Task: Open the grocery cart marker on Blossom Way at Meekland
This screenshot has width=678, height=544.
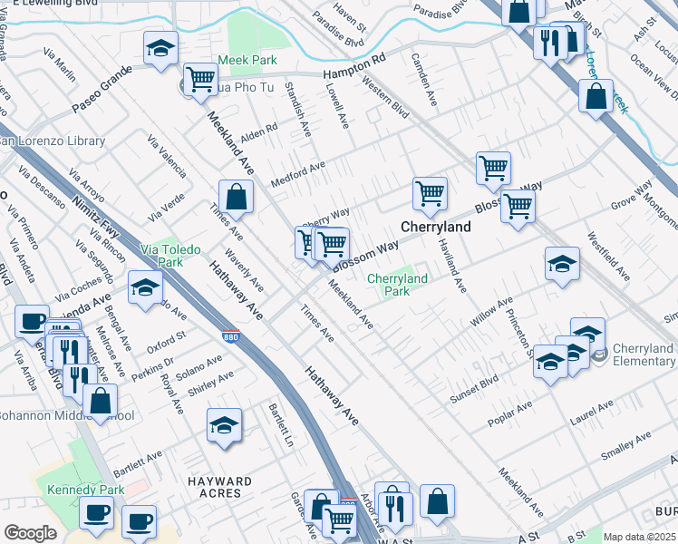Action: (x=332, y=245)
